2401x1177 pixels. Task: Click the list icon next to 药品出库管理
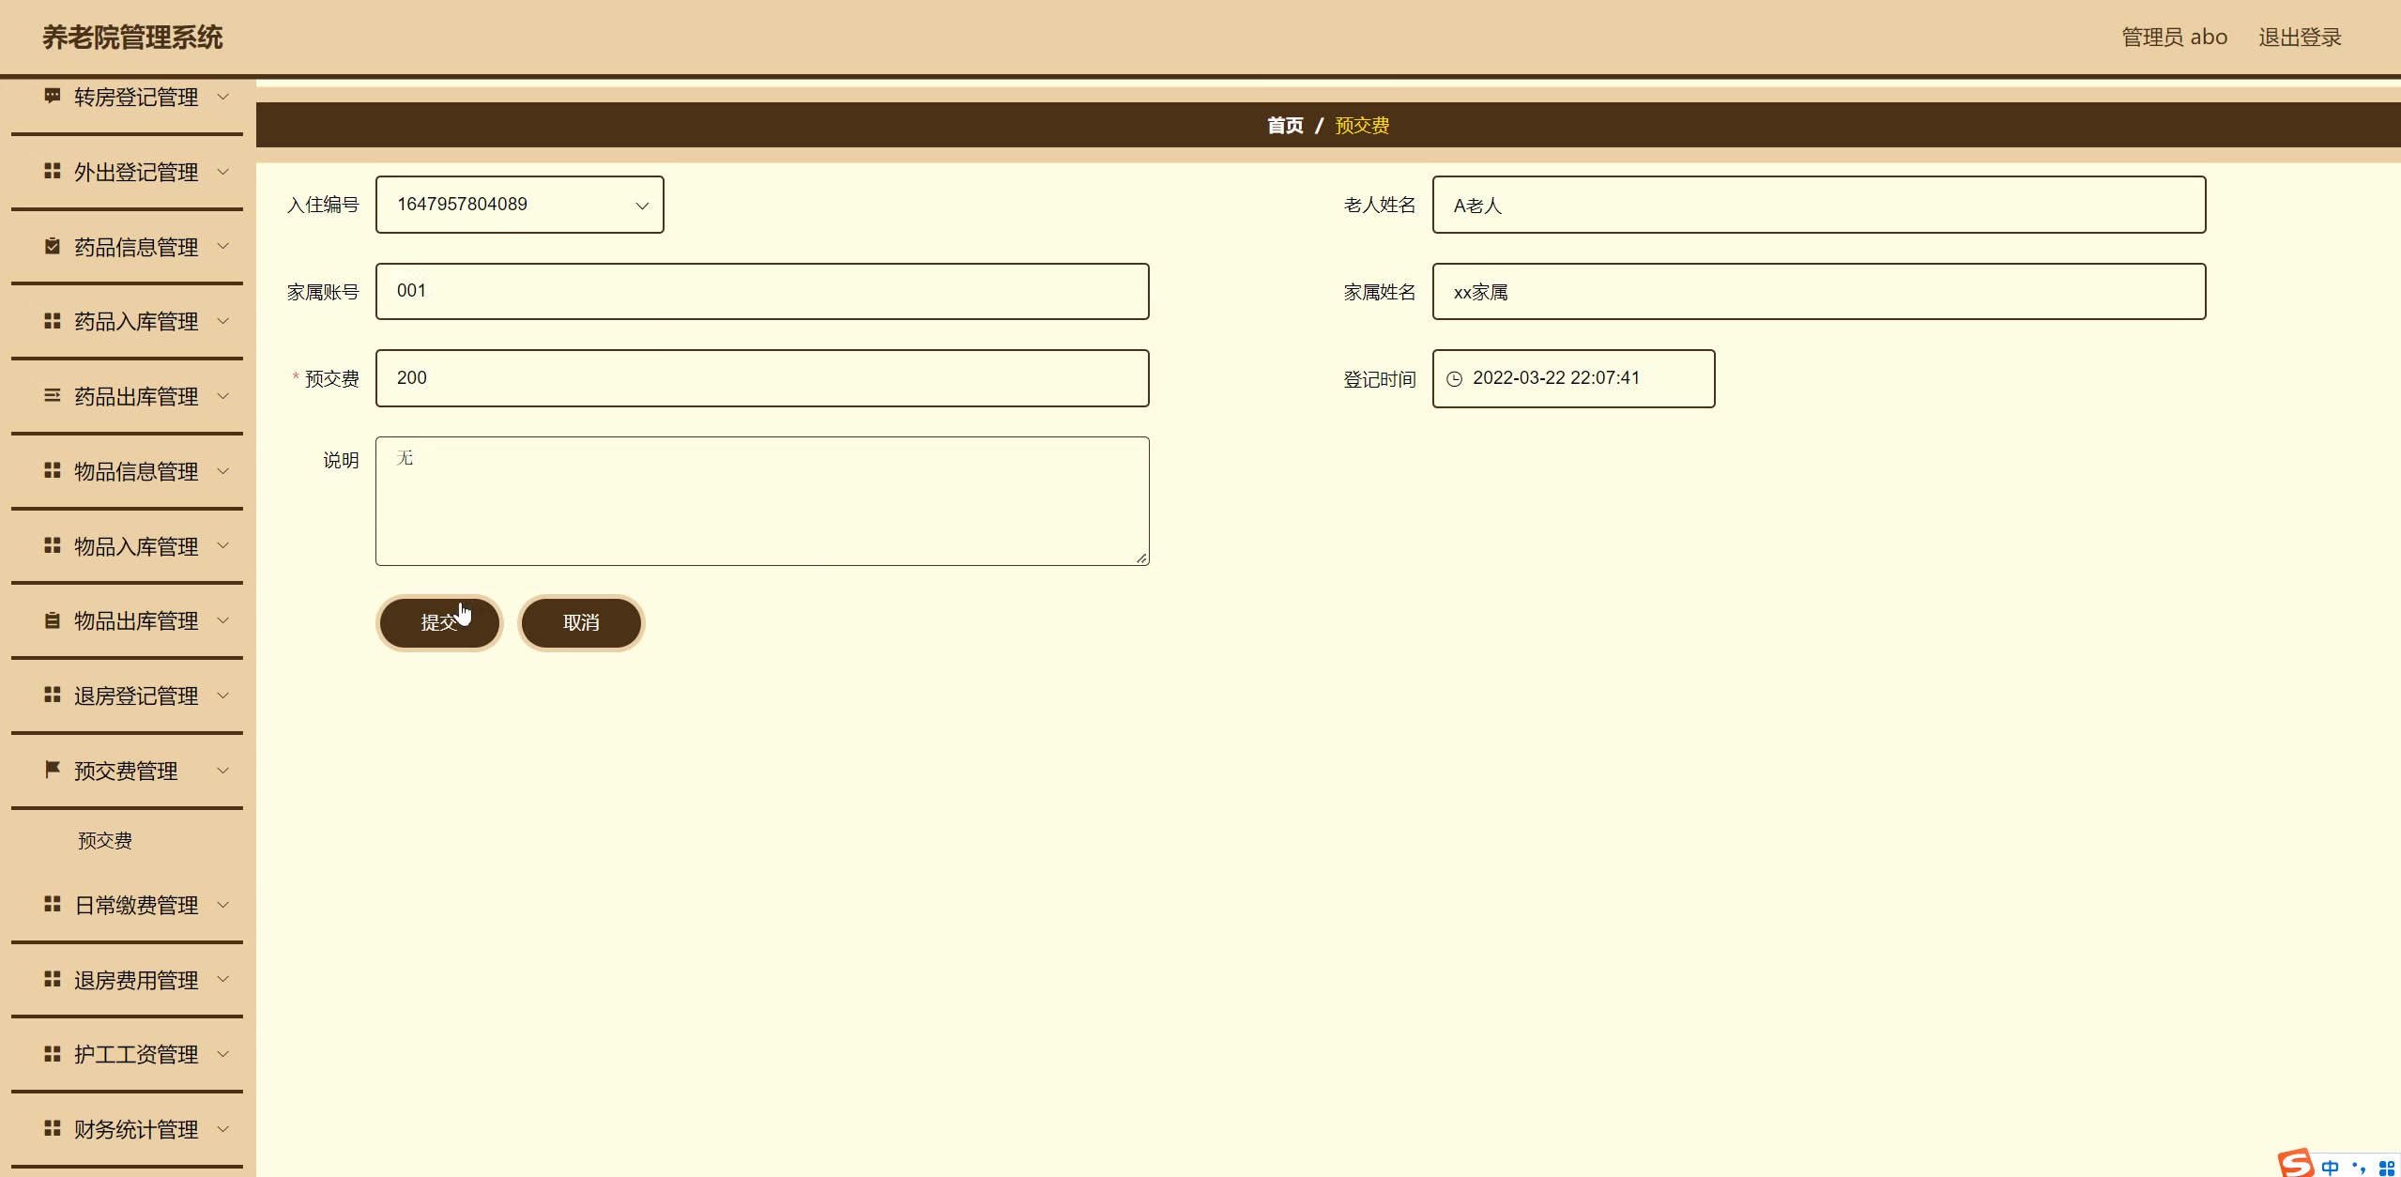pyautogui.click(x=53, y=395)
